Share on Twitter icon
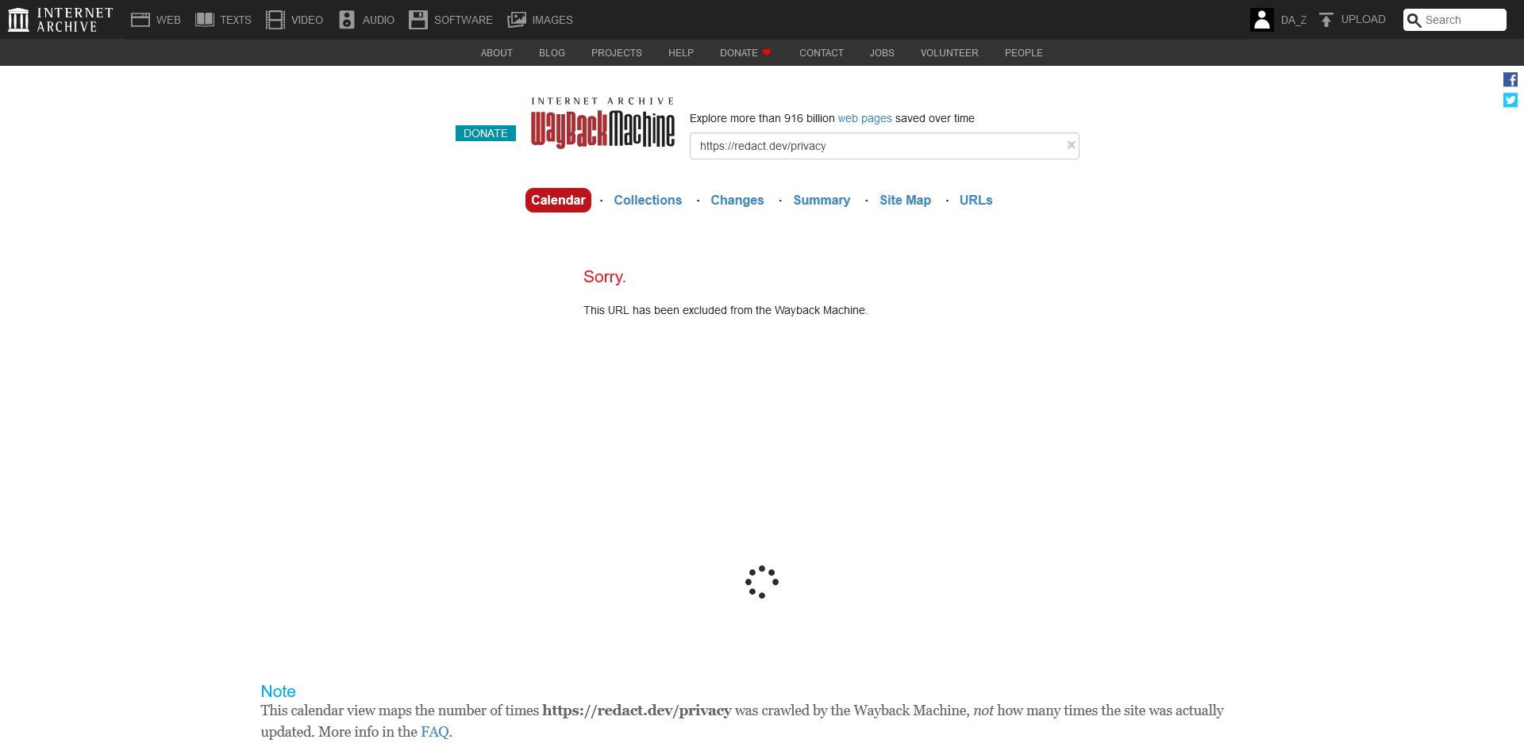 click(x=1511, y=100)
